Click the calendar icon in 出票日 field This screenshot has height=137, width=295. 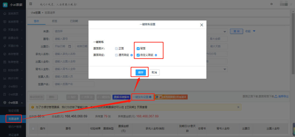[x=69, y=46]
